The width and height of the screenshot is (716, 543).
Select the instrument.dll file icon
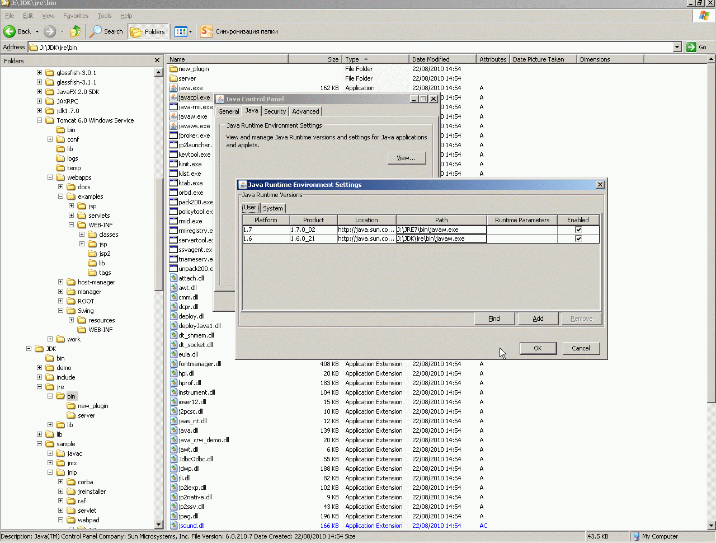click(173, 392)
